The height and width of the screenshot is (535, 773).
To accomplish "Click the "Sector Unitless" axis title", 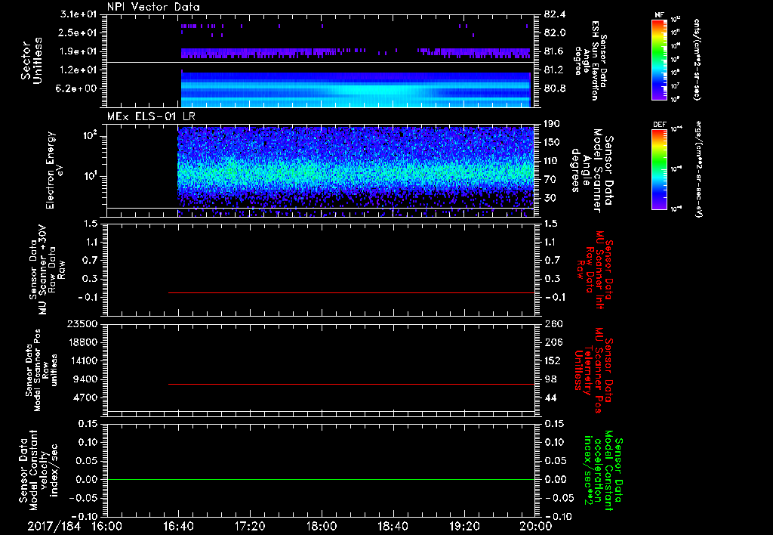I will pos(32,60).
